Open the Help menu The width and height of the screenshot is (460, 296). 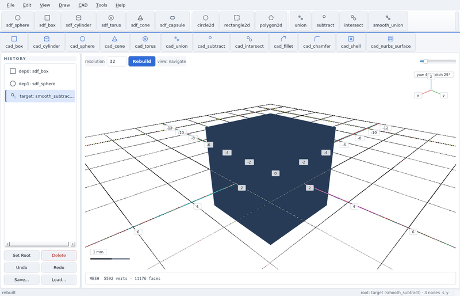[120, 5]
